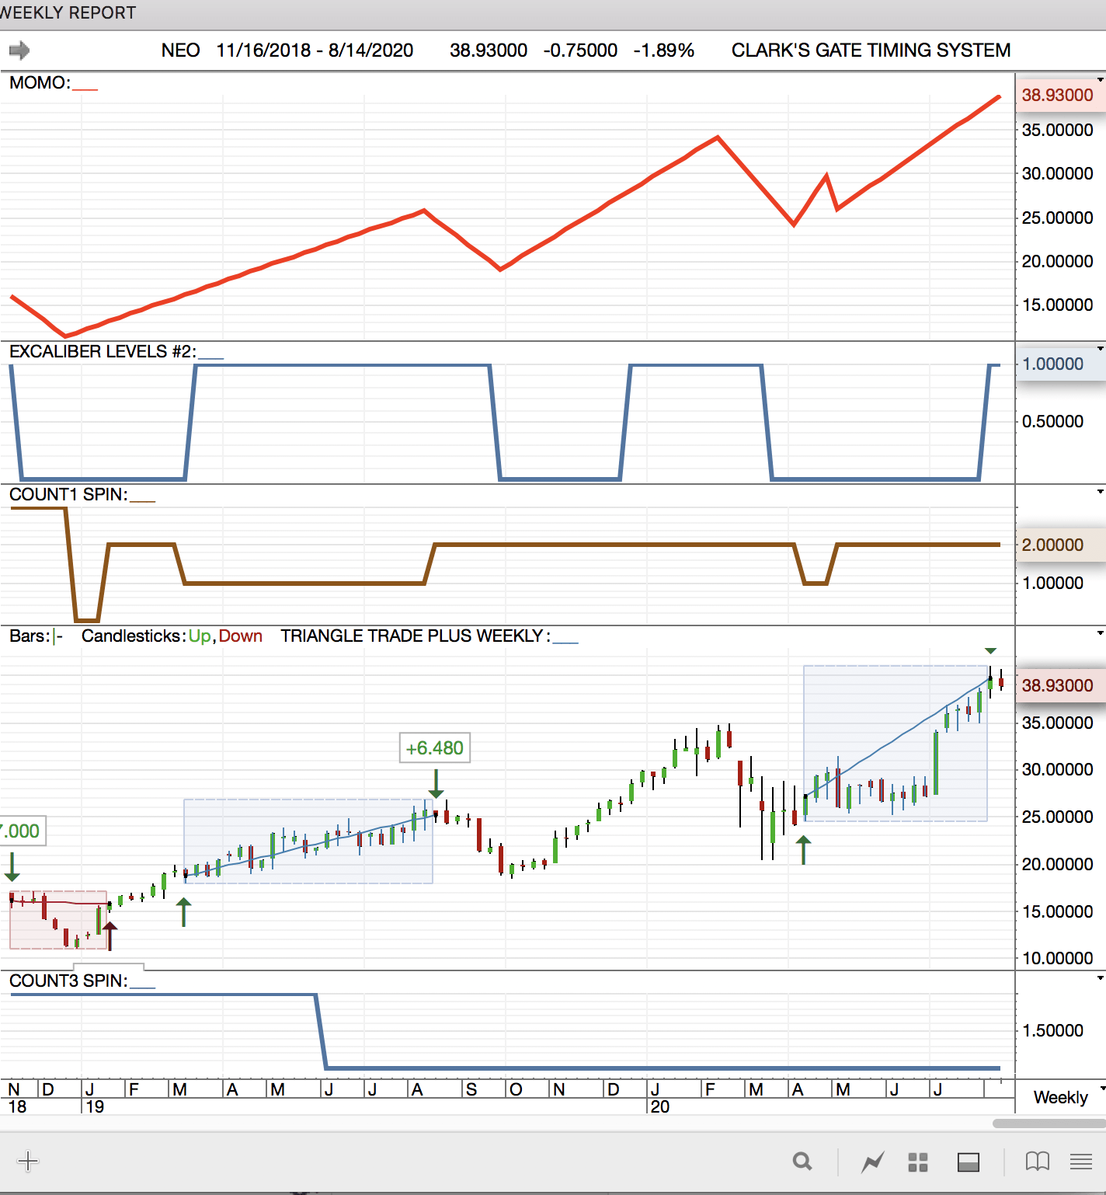Expand the COUNT3 SPIN panel options arrow

1100,978
